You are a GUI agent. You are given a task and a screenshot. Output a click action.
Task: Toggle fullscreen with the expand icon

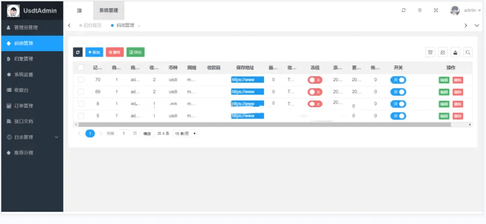click(x=436, y=10)
